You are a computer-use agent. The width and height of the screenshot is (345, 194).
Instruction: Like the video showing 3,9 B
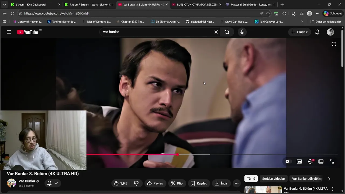coord(121,183)
